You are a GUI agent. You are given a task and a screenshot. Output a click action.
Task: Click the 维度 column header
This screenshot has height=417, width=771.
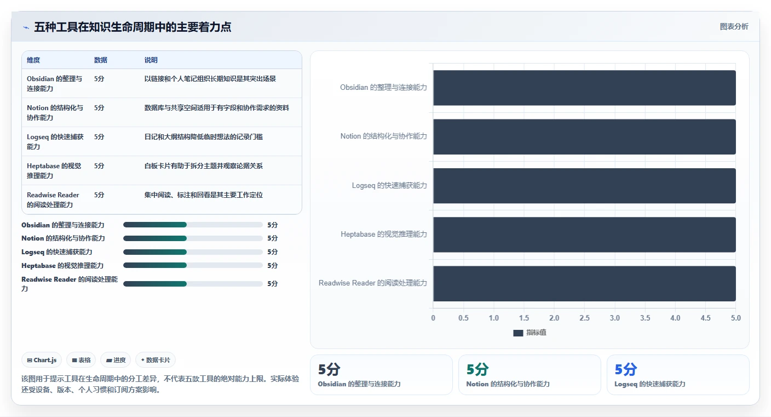coord(33,60)
